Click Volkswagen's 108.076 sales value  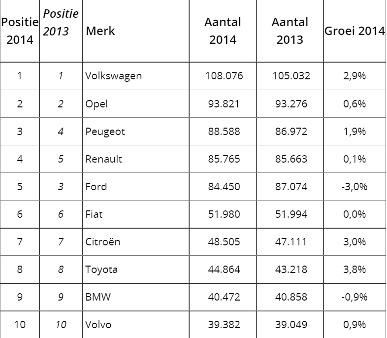pyautogui.click(x=224, y=76)
